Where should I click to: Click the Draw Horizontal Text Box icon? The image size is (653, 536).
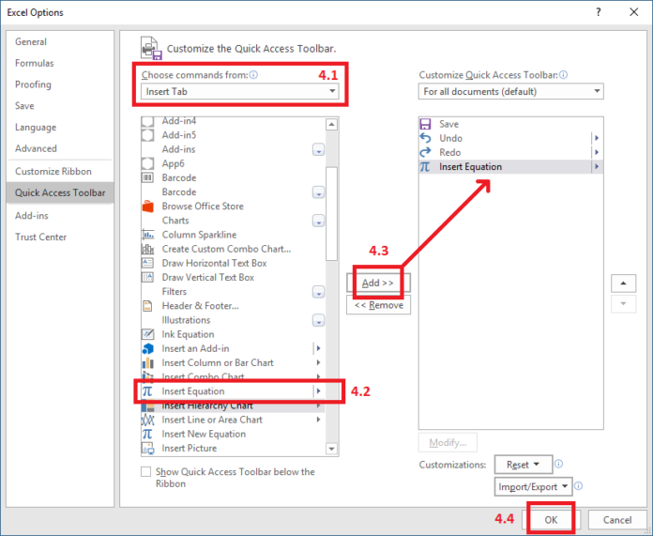click(x=147, y=263)
